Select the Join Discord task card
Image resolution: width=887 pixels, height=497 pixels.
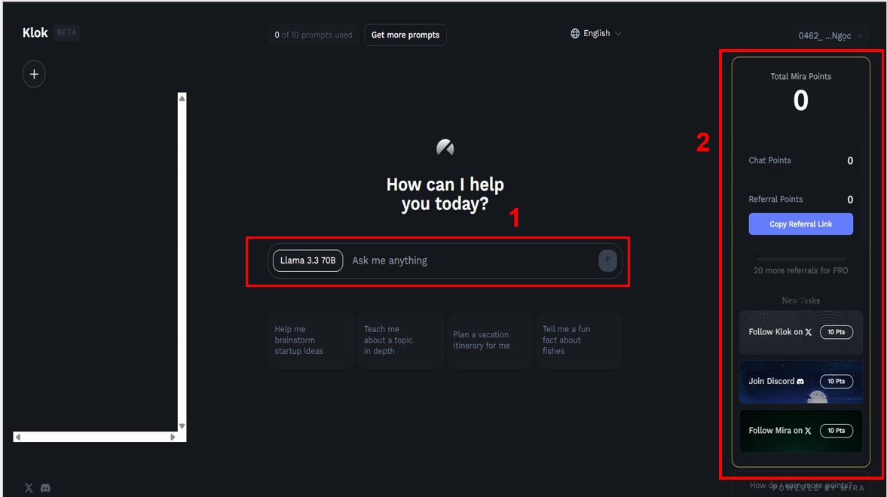tap(800, 382)
